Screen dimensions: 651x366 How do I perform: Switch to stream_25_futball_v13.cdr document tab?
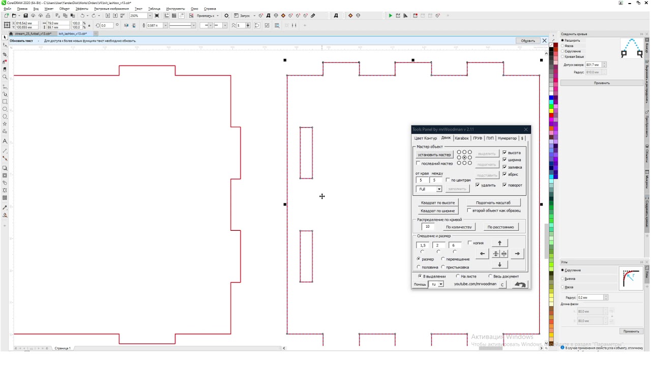[x=33, y=34]
